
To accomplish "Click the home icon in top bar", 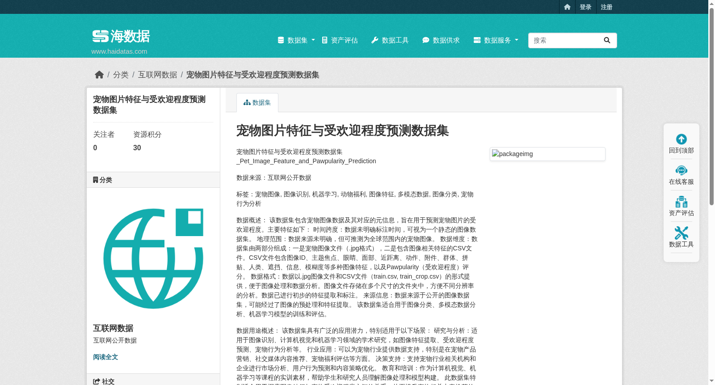I will click(567, 7).
